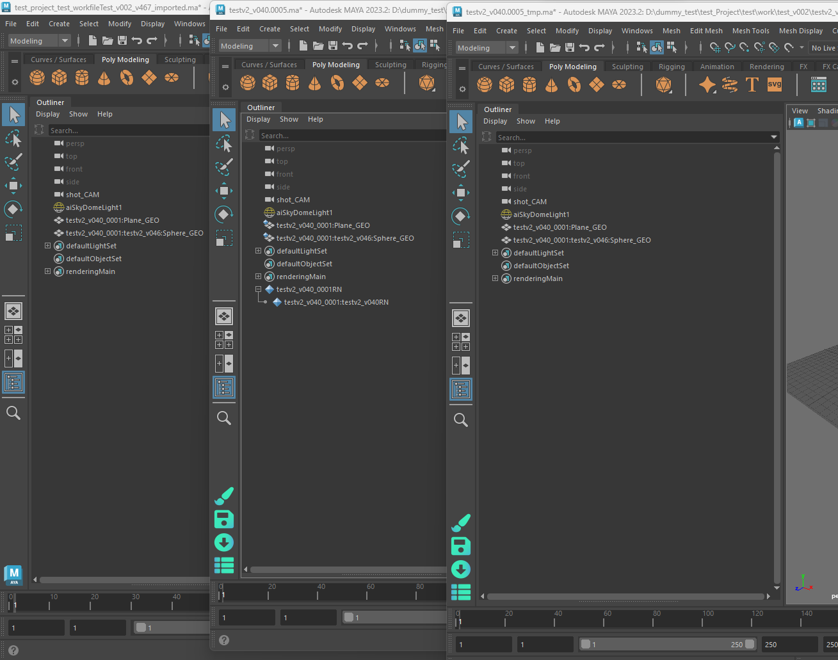Open Mesh Tools menu in right window

coord(751,31)
